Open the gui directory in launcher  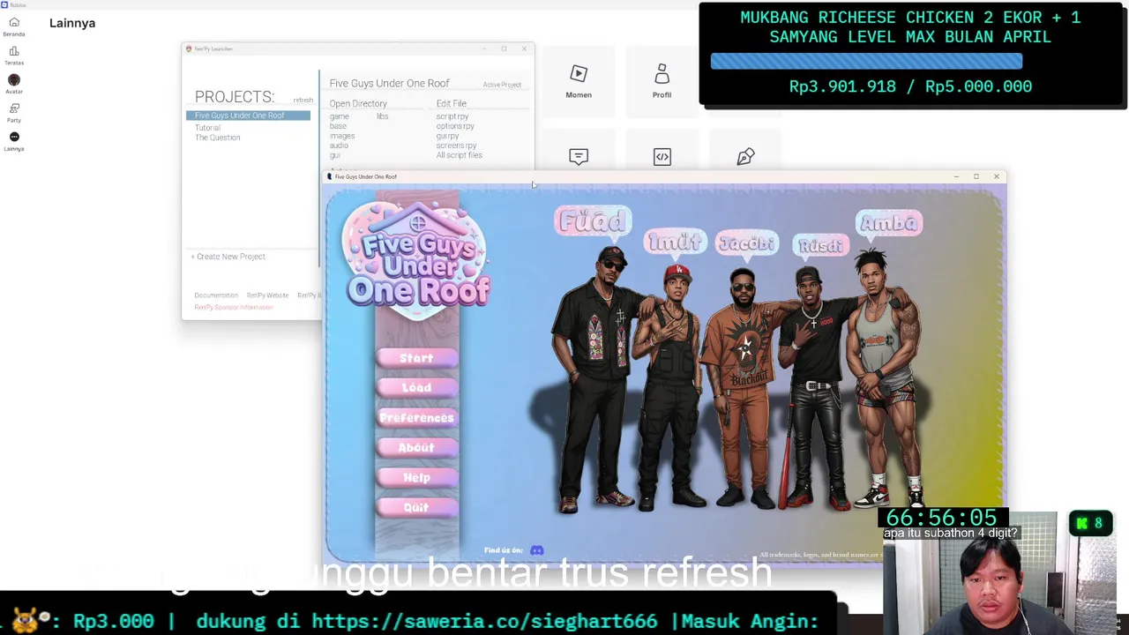pyautogui.click(x=334, y=155)
